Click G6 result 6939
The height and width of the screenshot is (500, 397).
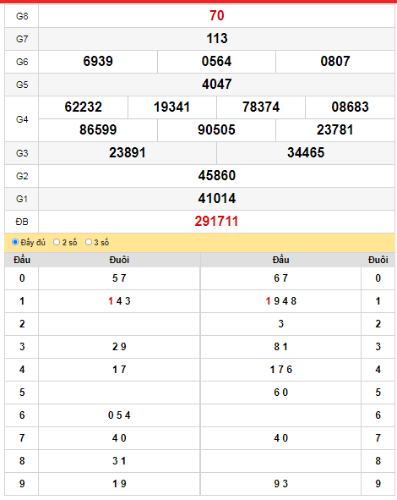click(98, 61)
